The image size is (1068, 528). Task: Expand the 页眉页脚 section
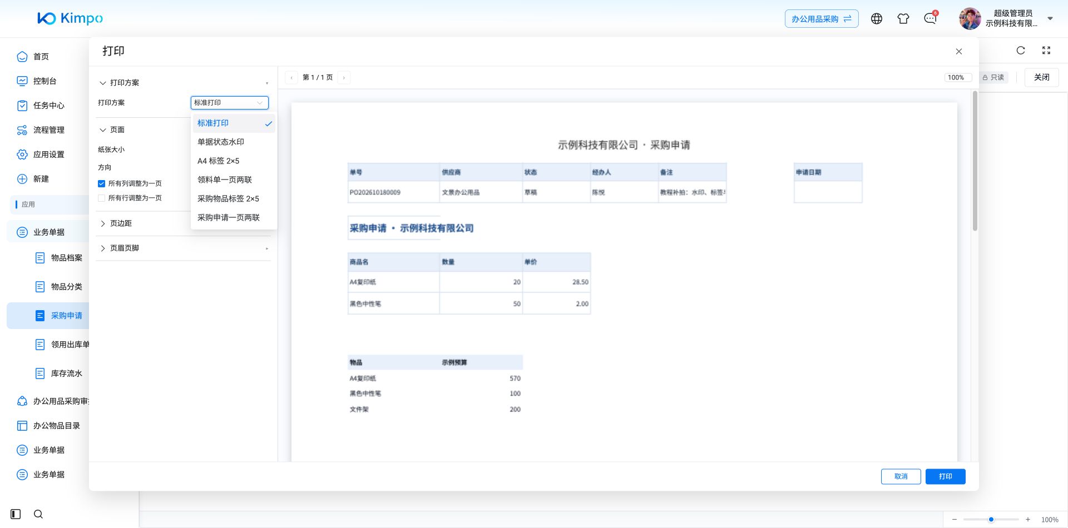coord(103,248)
